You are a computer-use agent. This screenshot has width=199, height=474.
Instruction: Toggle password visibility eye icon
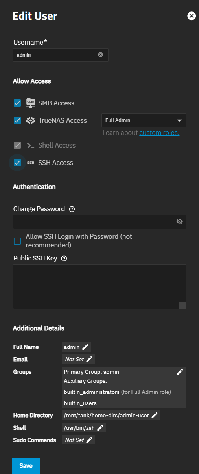tap(180, 222)
